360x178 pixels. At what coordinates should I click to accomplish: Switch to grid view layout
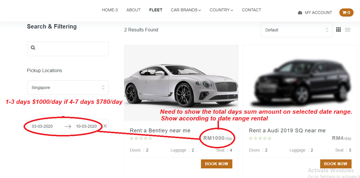pos(338,30)
